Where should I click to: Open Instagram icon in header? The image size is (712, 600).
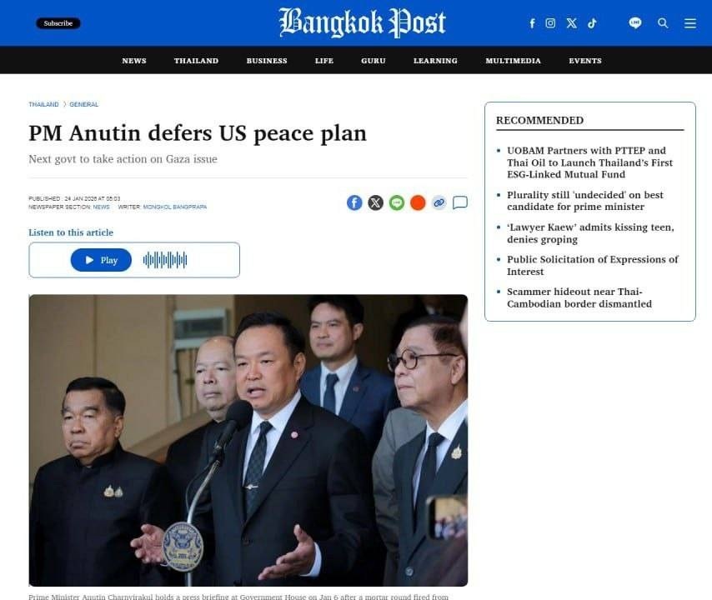pyautogui.click(x=550, y=23)
